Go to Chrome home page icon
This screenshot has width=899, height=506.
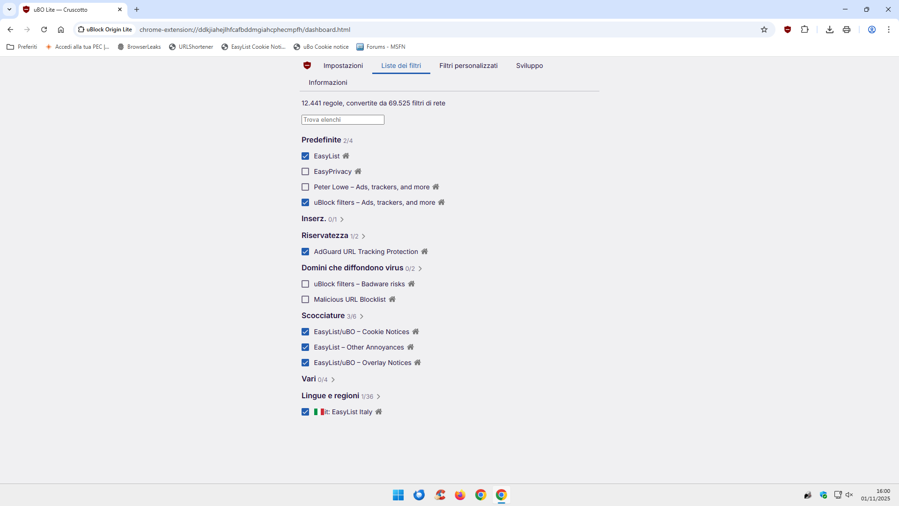(x=61, y=30)
